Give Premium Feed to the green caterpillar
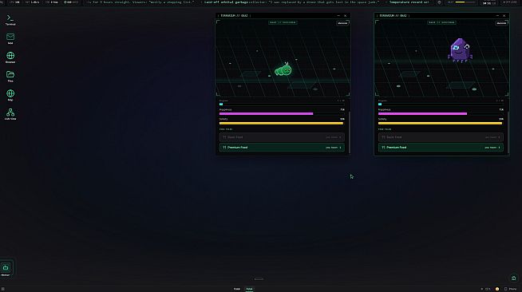Viewport: 522px width, 292px height. [x=282, y=148]
